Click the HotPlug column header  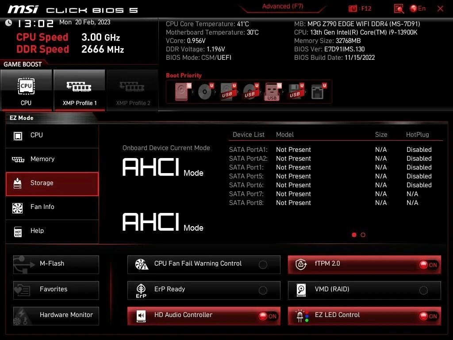click(x=418, y=135)
